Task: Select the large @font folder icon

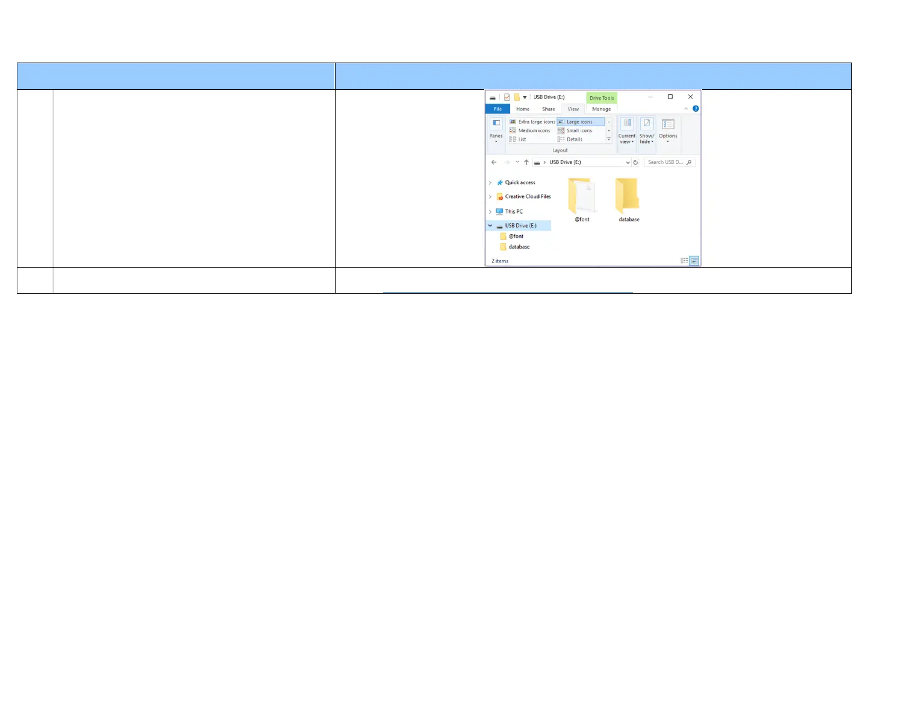Action: point(582,200)
